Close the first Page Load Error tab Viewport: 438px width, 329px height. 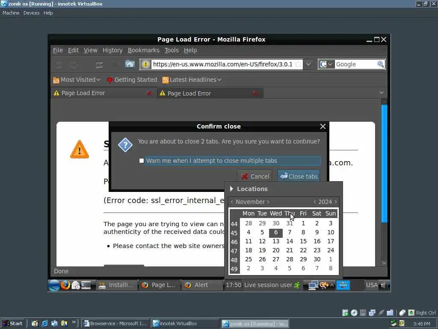point(149,93)
